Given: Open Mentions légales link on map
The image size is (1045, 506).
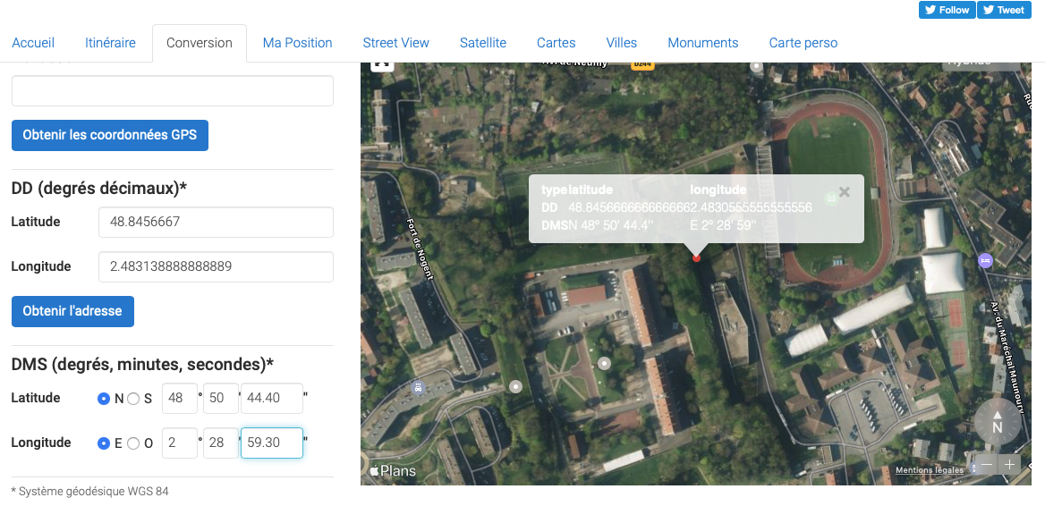Looking at the screenshot, I should click(929, 470).
